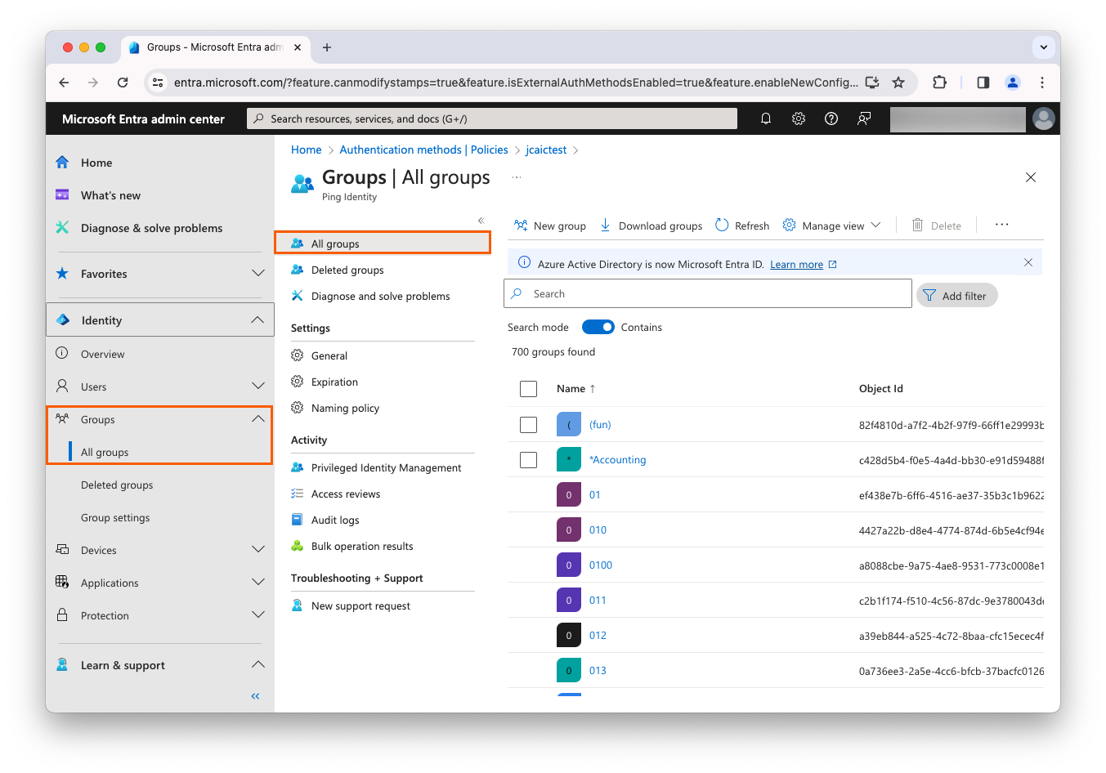The height and width of the screenshot is (773, 1106).
Task: Collapse the left navigation with double chevron
Action: pos(255,696)
